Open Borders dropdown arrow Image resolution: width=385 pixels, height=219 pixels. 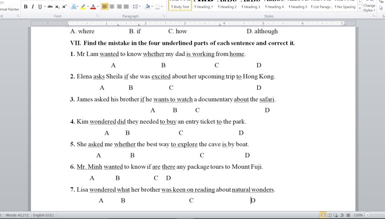(162, 7)
